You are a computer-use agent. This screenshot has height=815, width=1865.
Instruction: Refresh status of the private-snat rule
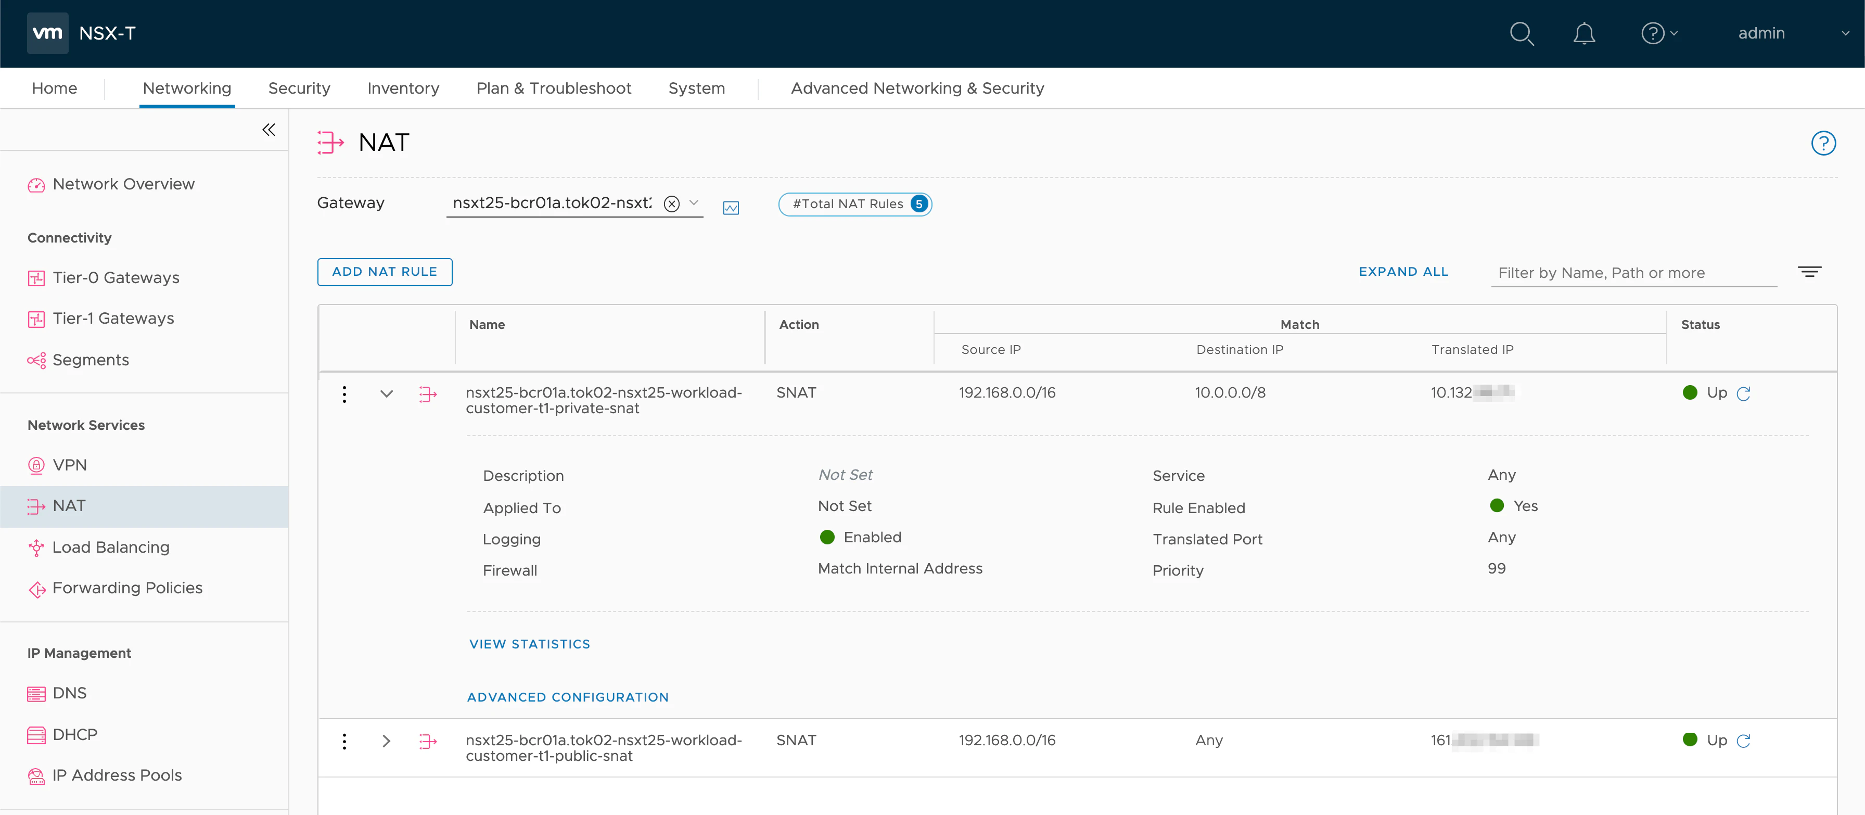1743,393
